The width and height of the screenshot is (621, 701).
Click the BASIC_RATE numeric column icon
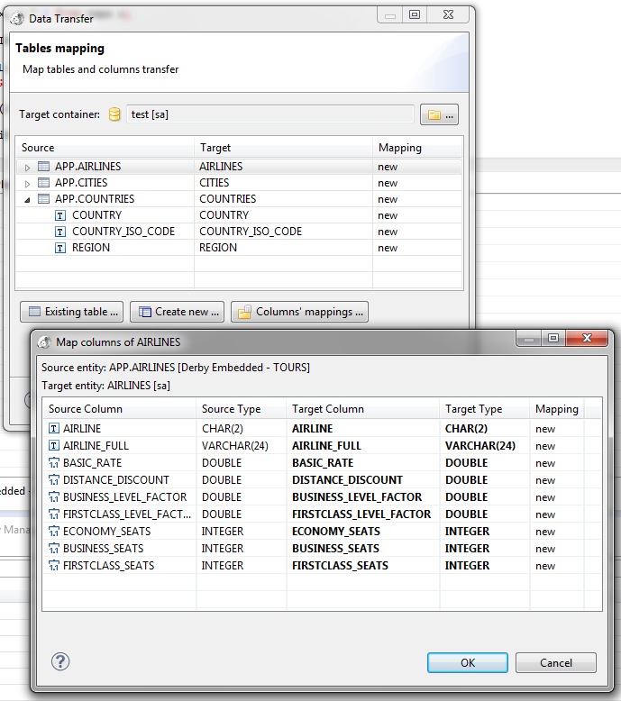pyautogui.click(x=54, y=463)
